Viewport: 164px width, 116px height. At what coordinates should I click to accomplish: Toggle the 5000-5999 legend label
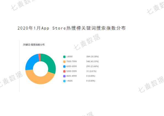pos(71,71)
